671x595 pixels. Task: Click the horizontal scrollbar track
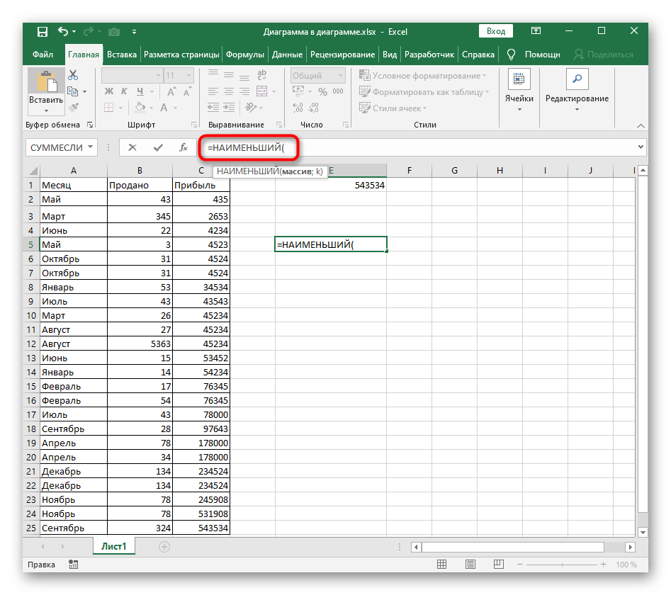[522, 547]
